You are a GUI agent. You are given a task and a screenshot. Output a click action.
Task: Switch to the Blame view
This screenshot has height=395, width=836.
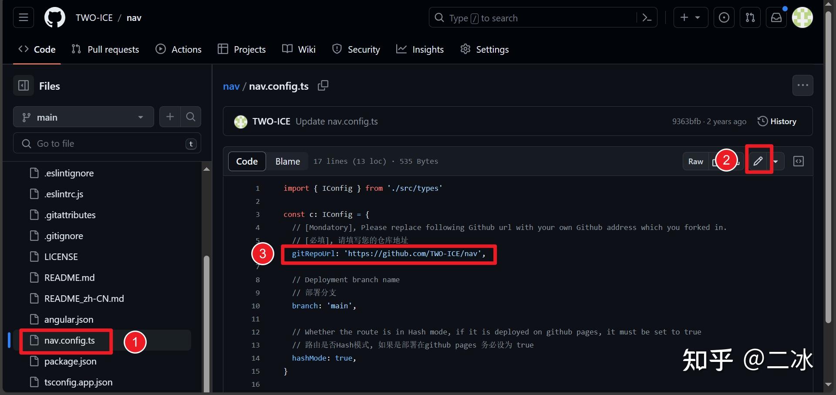point(287,161)
